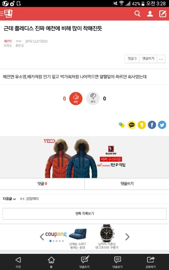The height and width of the screenshot is (270, 169).
Task: Share the post on Twitter
Action: [x=162, y=125]
